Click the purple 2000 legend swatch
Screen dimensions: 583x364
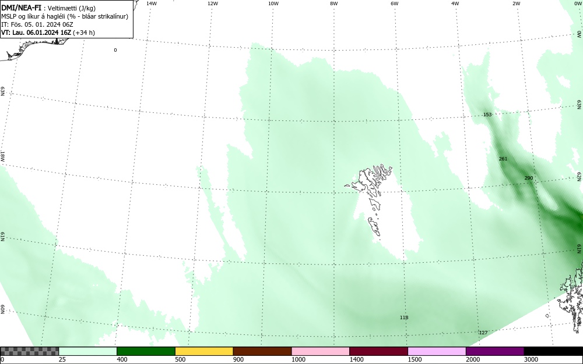coord(495,351)
